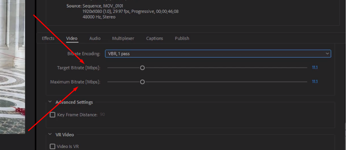This screenshot has height=150, width=354.
Task: Click the Target Bitrate slider track right end
Action: pos(306,68)
